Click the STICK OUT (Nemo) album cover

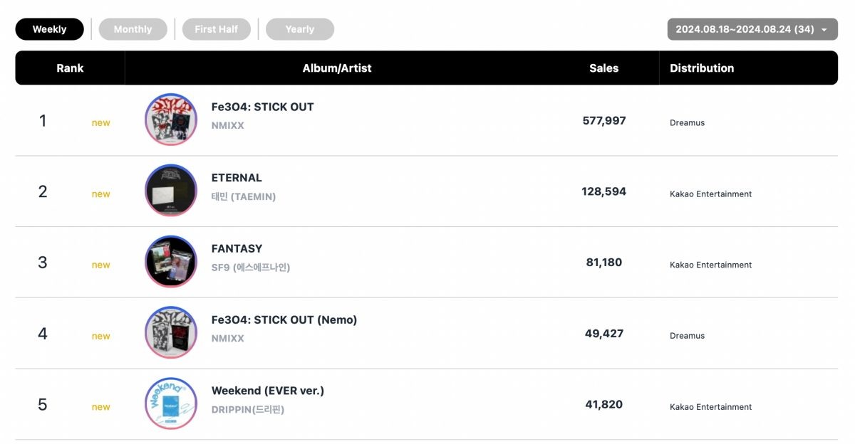pyautogui.click(x=171, y=333)
